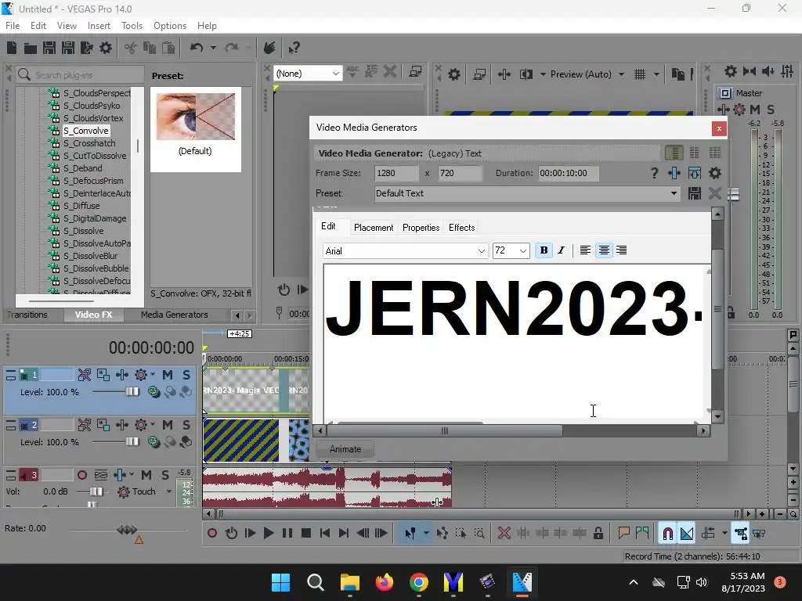This screenshot has width=802, height=601.
Task: Open the grid overlay options dropdown arrow
Action: (656, 74)
